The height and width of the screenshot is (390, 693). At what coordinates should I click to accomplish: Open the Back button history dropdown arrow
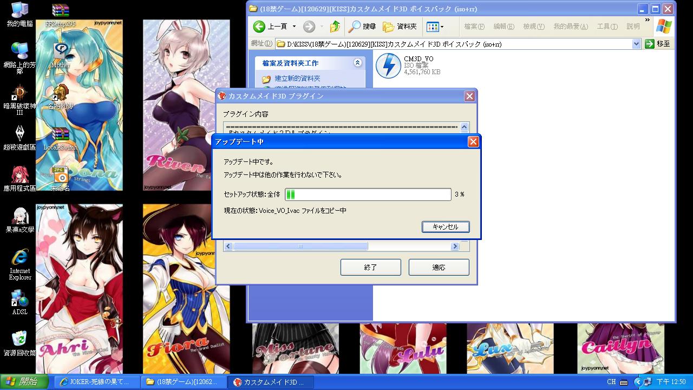click(x=294, y=26)
